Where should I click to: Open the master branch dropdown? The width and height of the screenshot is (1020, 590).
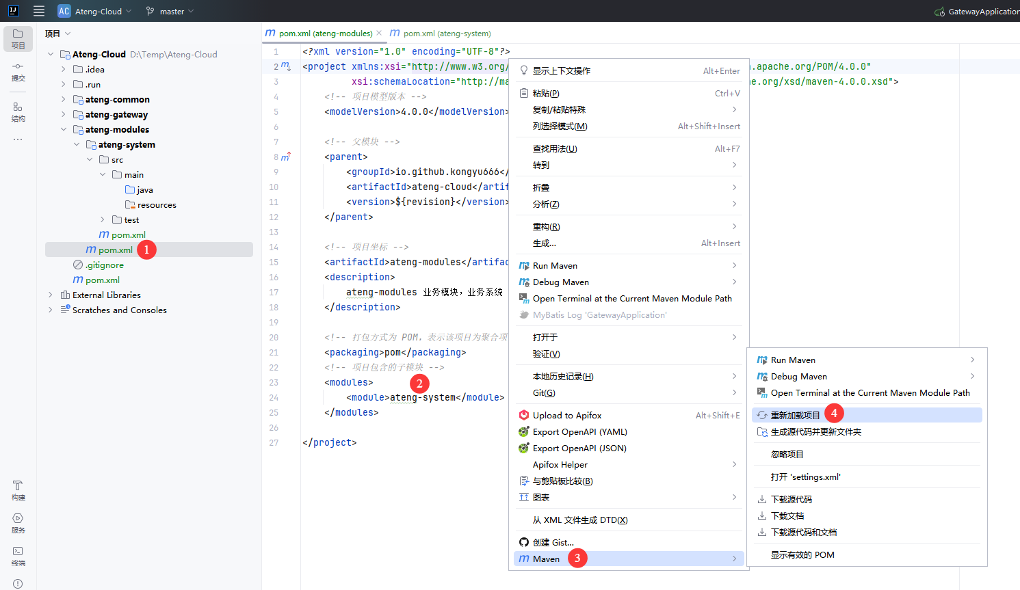[170, 11]
